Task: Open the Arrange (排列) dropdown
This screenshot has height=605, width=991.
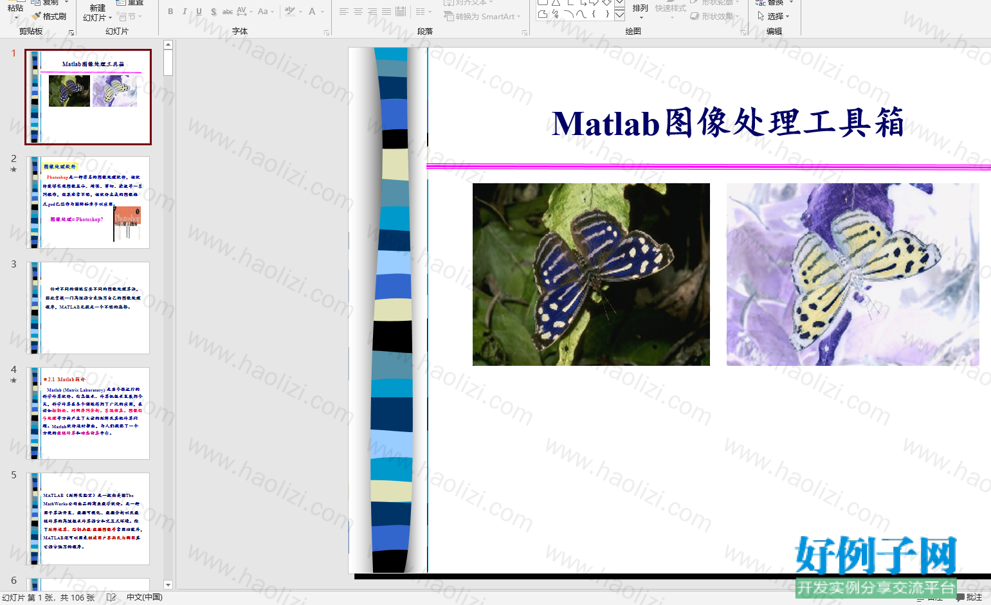Action: click(640, 11)
